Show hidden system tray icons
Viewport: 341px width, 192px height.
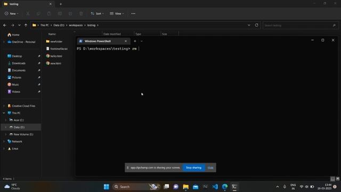pyautogui.click(x=277, y=187)
